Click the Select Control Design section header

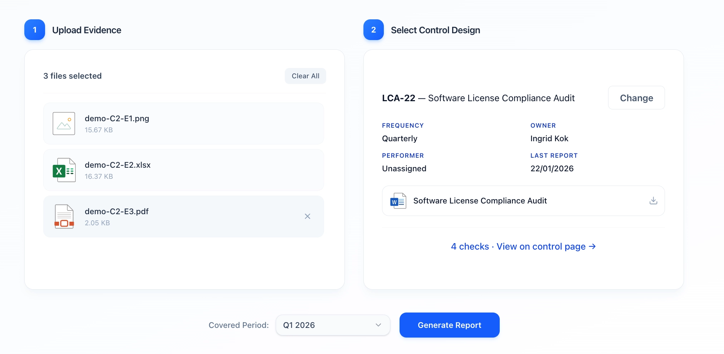pyautogui.click(x=435, y=30)
